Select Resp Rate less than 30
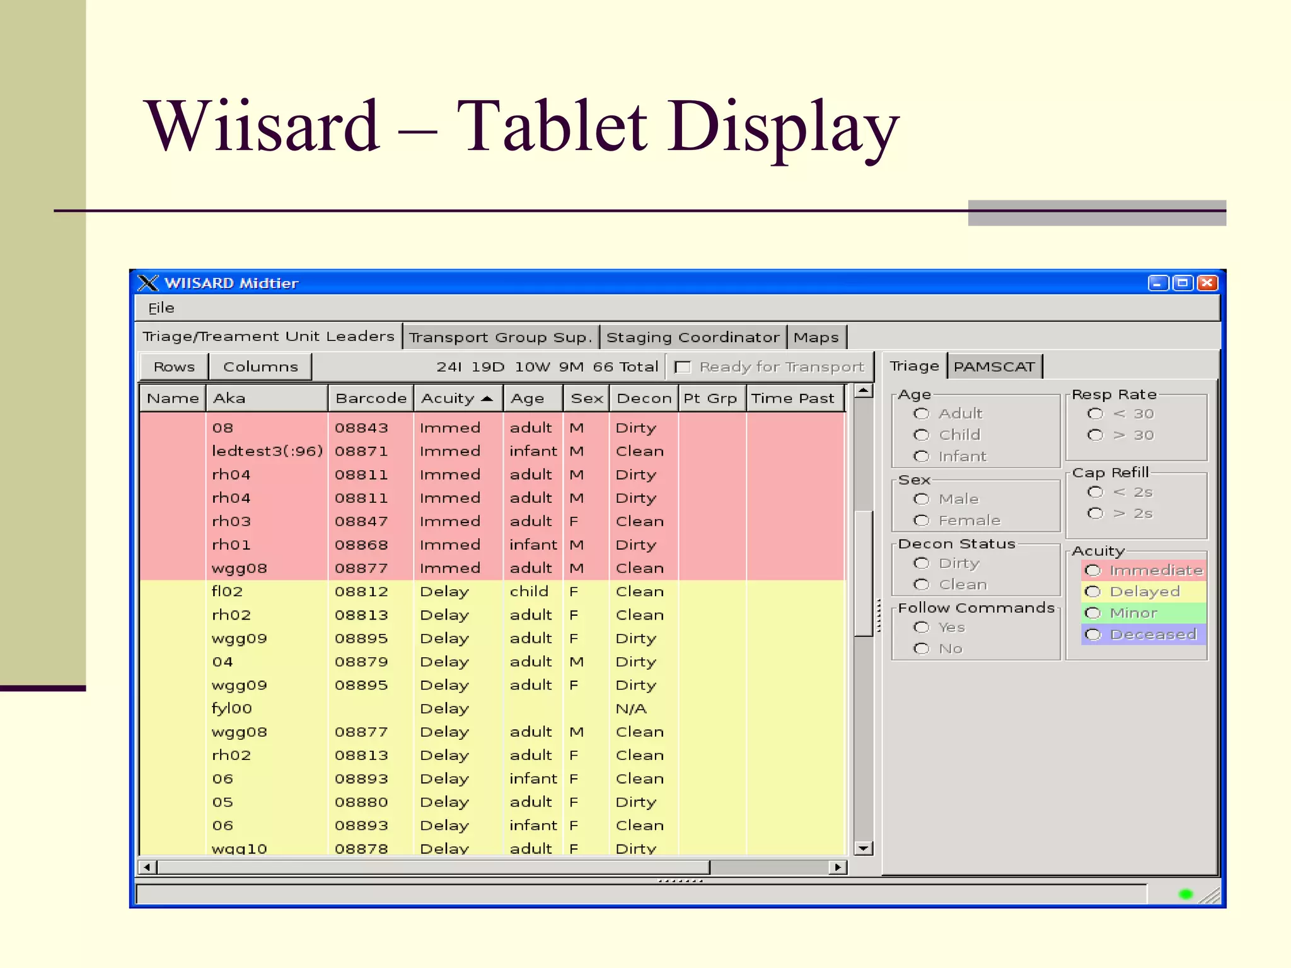 1096,413
